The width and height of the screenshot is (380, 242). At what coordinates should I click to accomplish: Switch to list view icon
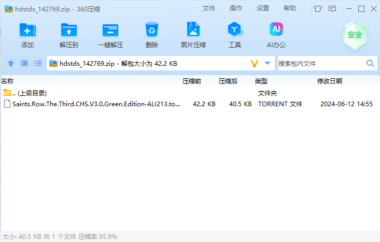click(38, 63)
